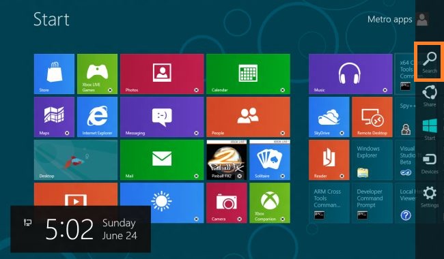Click the x badge on Xbox Companion tile
Image resolution: width=444 pixels, height=259 pixels.
[x=283, y=219]
